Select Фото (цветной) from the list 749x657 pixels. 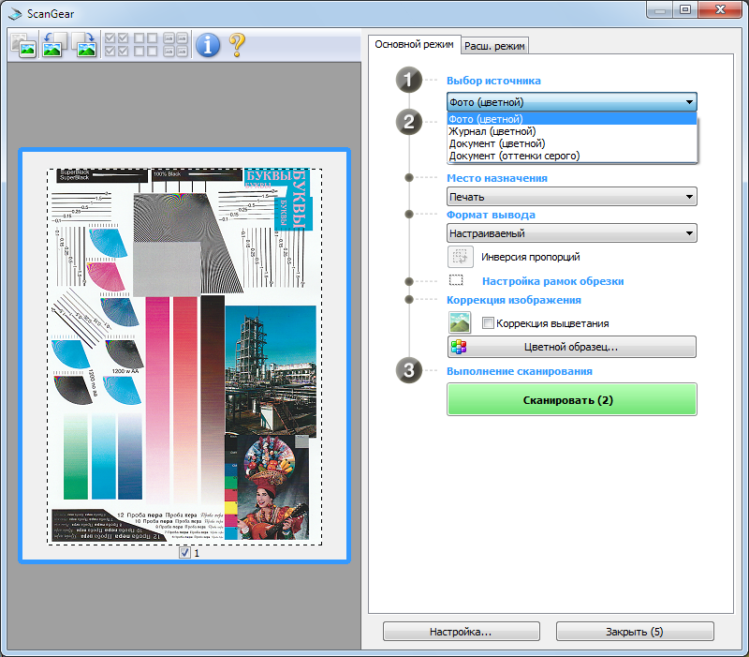coord(572,119)
